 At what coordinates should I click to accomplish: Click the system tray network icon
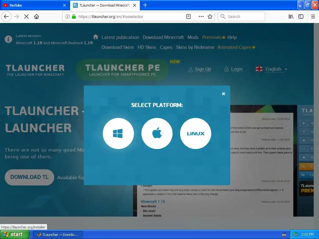296,235
